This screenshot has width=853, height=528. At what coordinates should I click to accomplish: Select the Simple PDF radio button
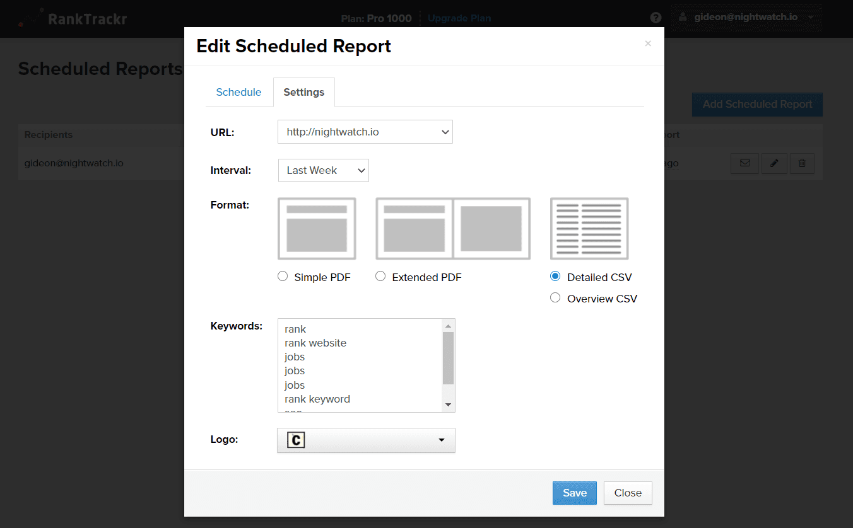pyautogui.click(x=282, y=276)
